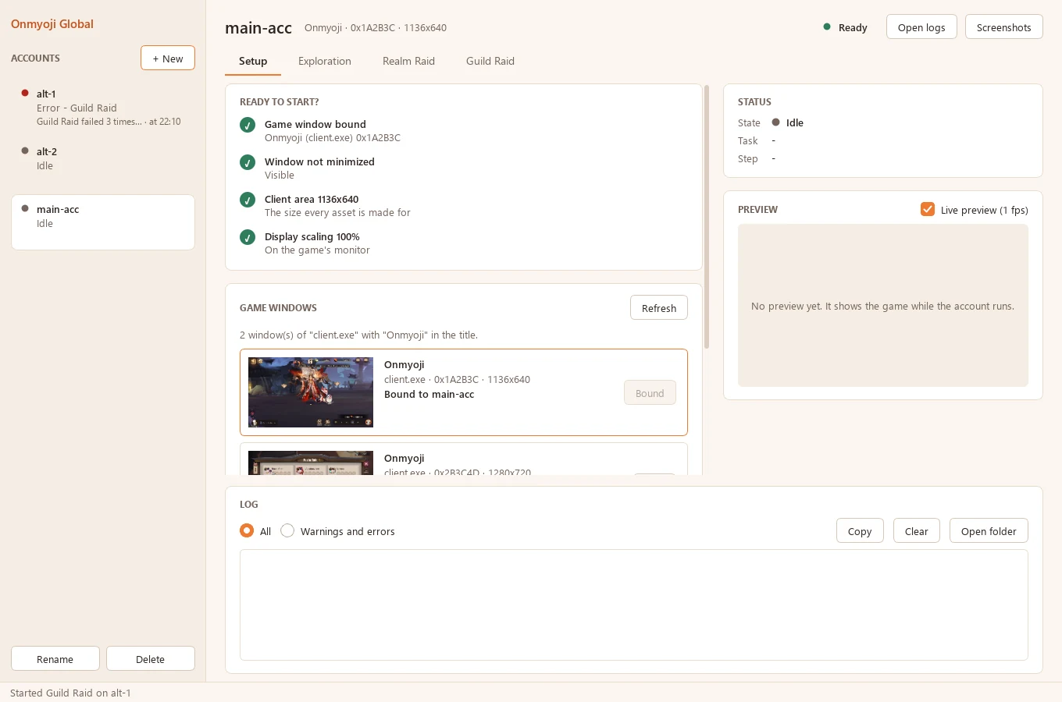Click the Open folder button
The image size is (1062, 702).
click(989, 530)
